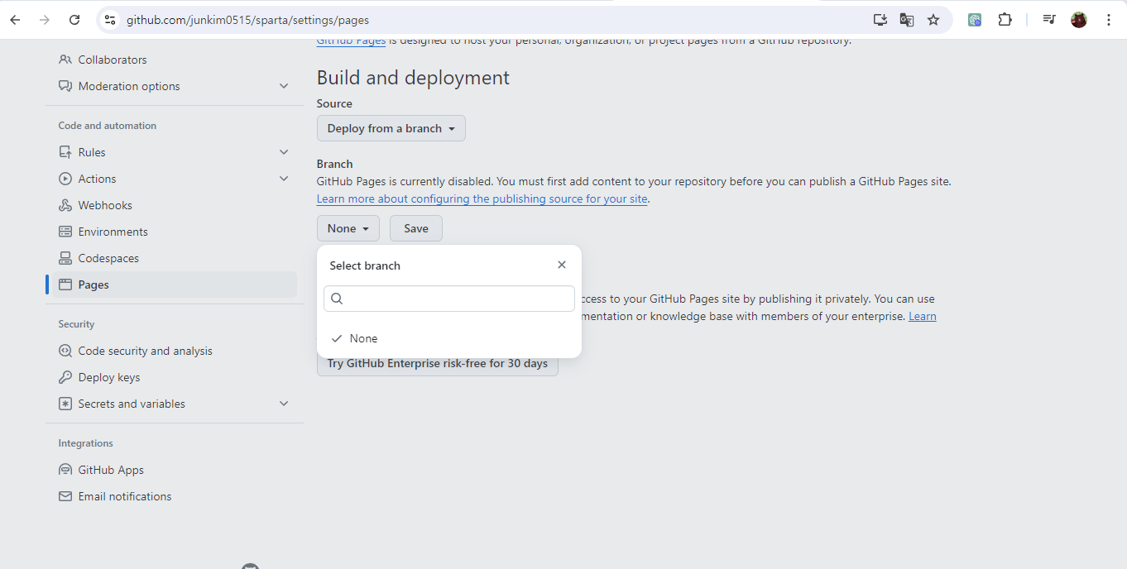The width and height of the screenshot is (1127, 569).
Task: Select the checked None branch option
Action: pyautogui.click(x=449, y=338)
